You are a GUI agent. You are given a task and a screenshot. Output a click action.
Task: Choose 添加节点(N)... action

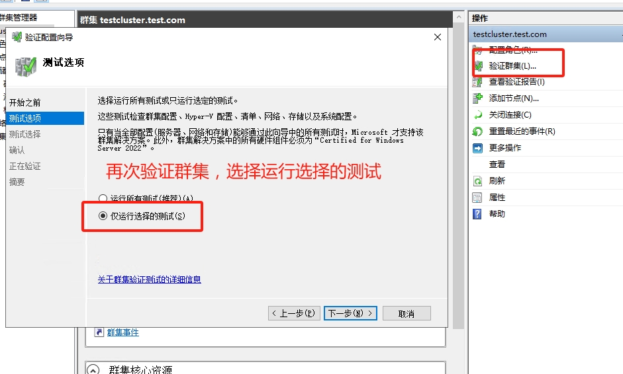(x=514, y=98)
